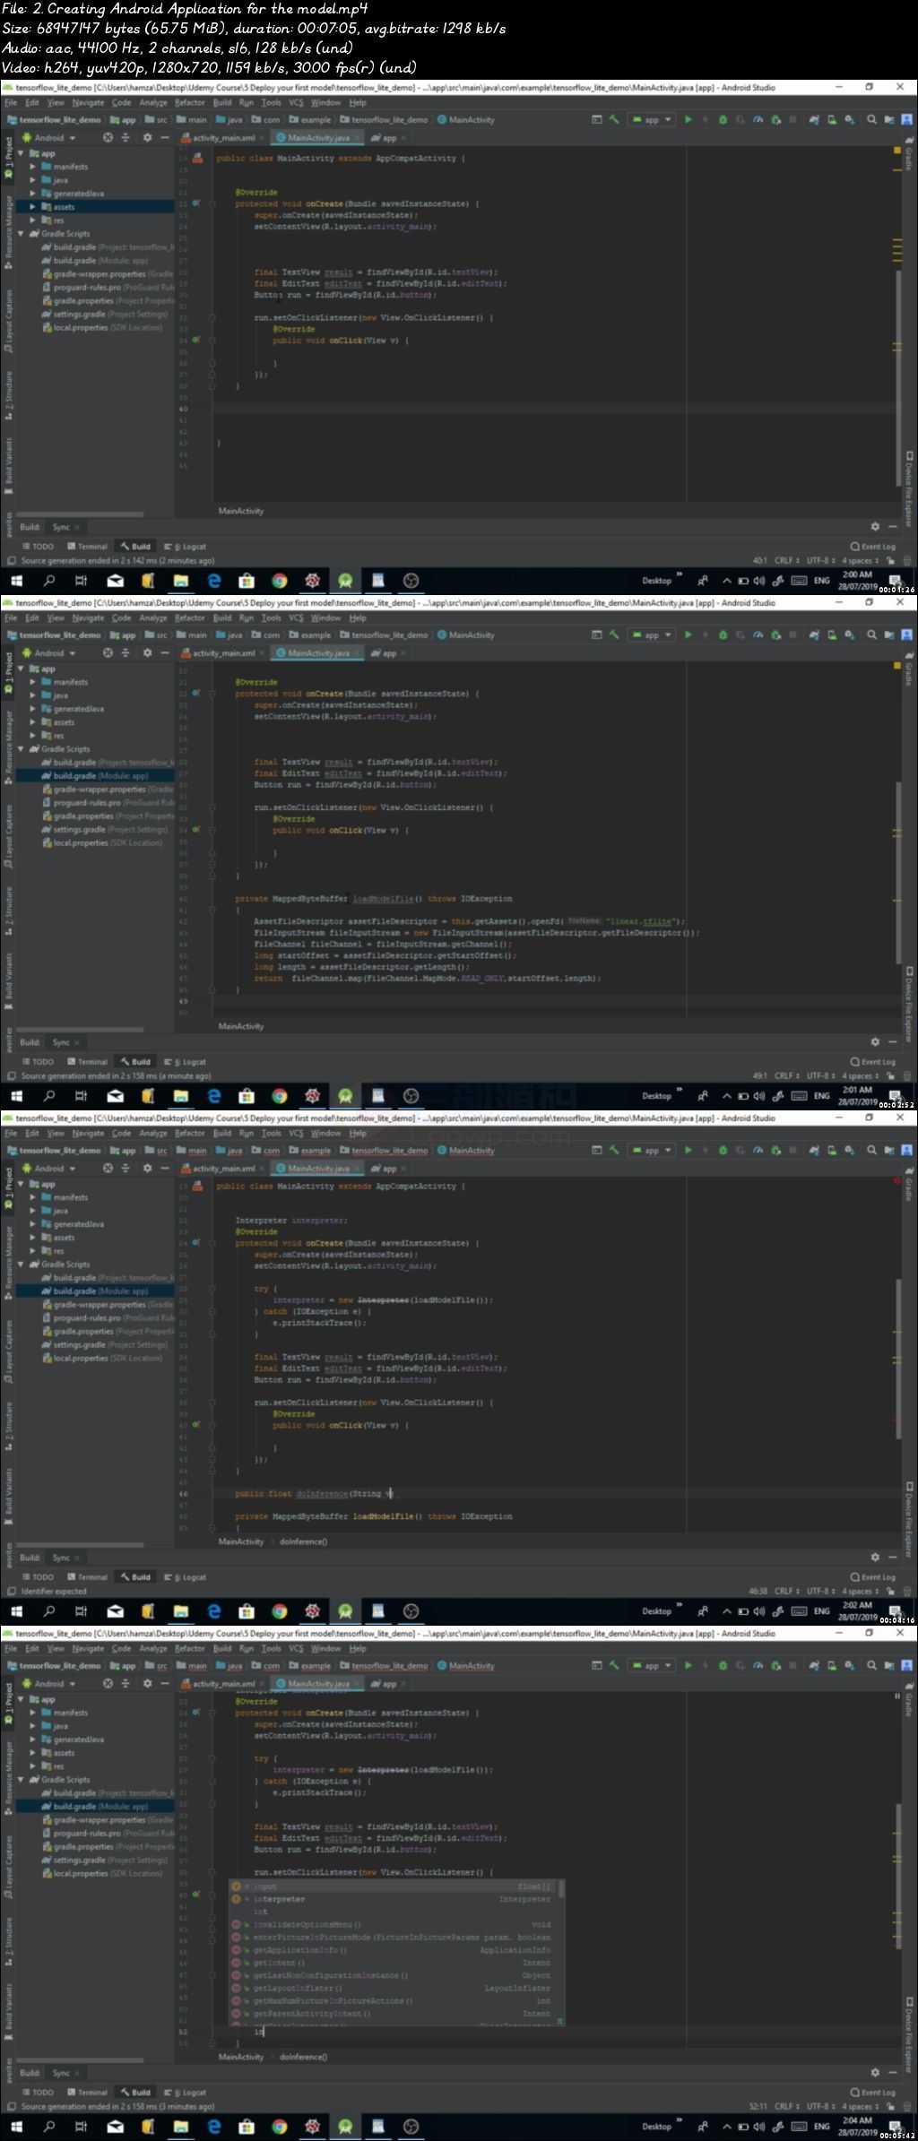This screenshot has height=2141, width=918.
Task: Hide the Project panel with minus icon, first frame
Action: (165, 138)
